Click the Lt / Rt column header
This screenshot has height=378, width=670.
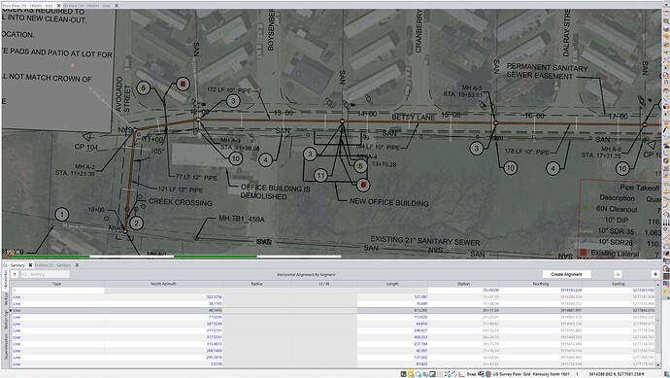pos(324,284)
